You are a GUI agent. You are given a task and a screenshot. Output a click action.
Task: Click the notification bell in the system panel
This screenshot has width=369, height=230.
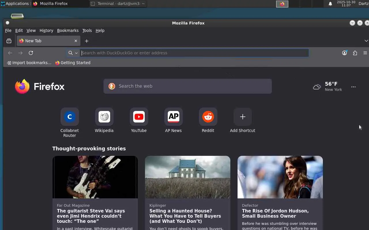(330, 4)
